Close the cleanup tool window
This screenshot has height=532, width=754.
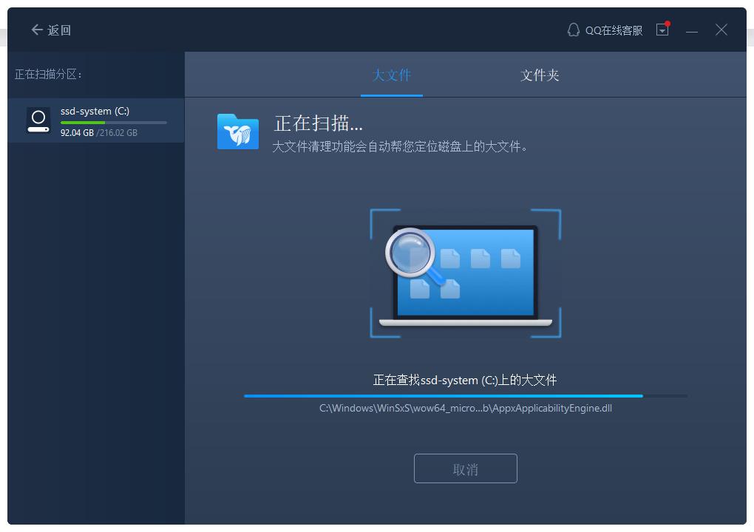click(721, 30)
